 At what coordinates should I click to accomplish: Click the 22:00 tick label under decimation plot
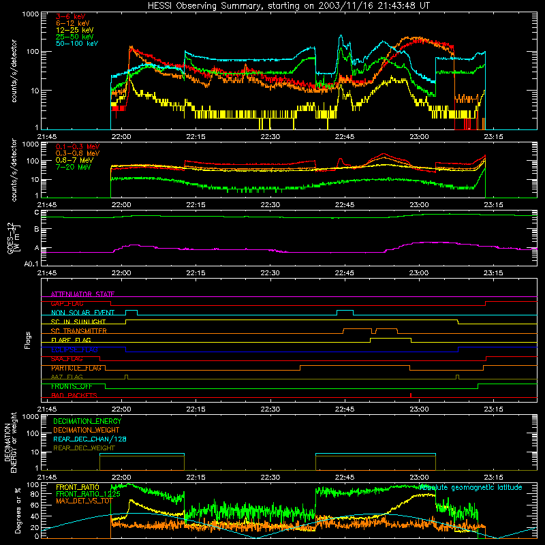point(121,478)
